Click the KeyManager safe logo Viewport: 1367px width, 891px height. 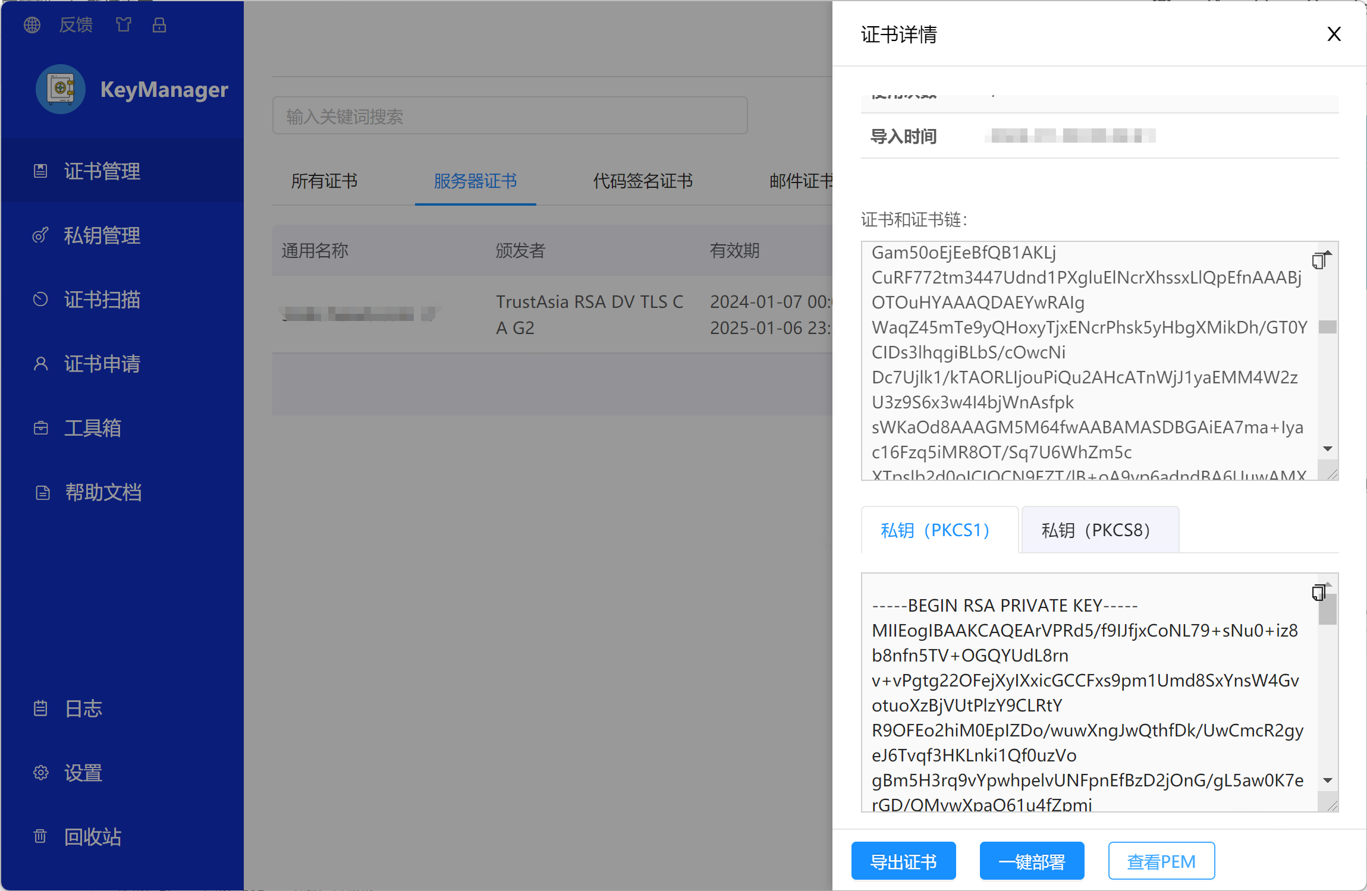click(61, 89)
